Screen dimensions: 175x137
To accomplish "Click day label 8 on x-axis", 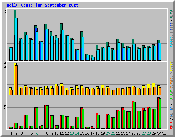I will coord(47,133).
